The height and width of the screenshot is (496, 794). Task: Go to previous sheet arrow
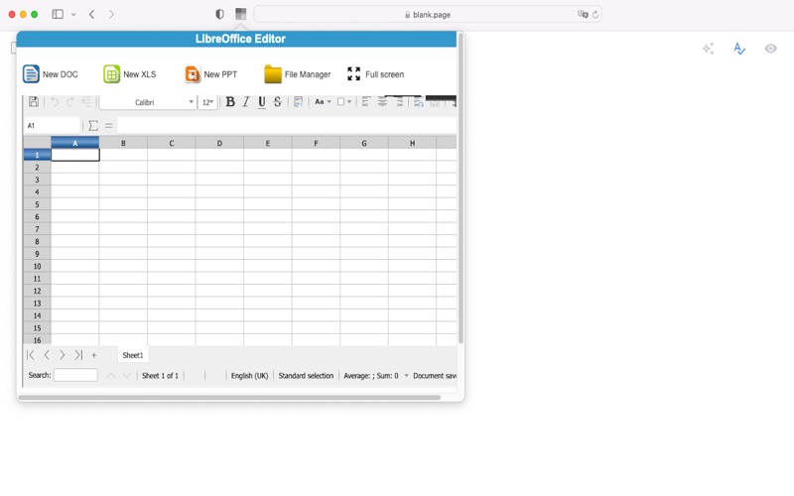click(x=47, y=355)
